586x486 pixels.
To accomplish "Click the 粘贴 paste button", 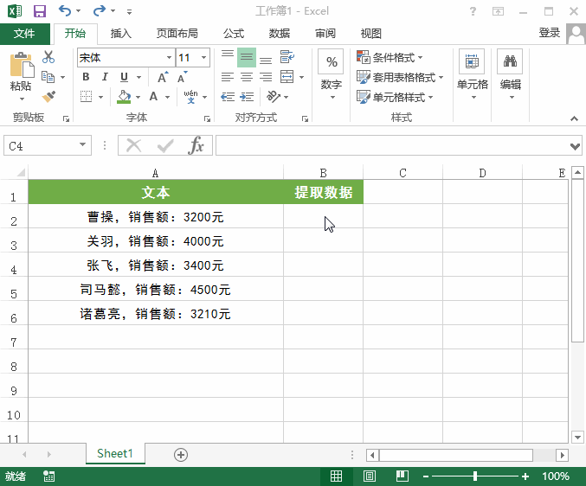I will click(21, 73).
